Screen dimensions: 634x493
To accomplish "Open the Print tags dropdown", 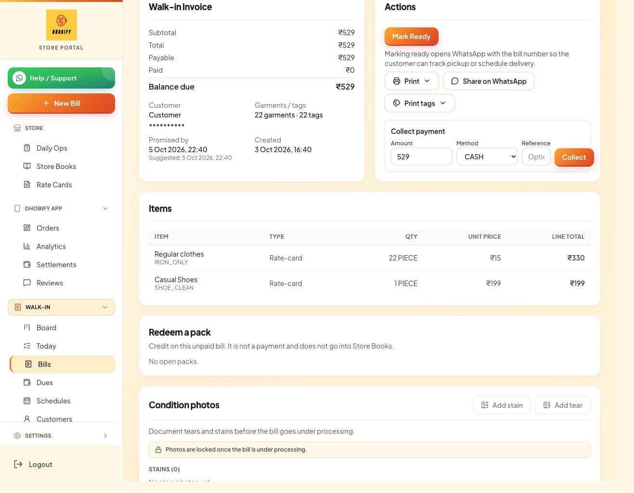I will point(420,103).
